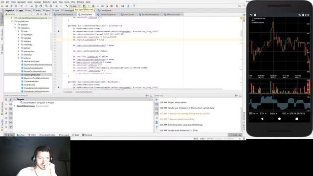Click the Find magnifier in main toolbar
This screenshot has width=313, height=176.
pos(46,6)
